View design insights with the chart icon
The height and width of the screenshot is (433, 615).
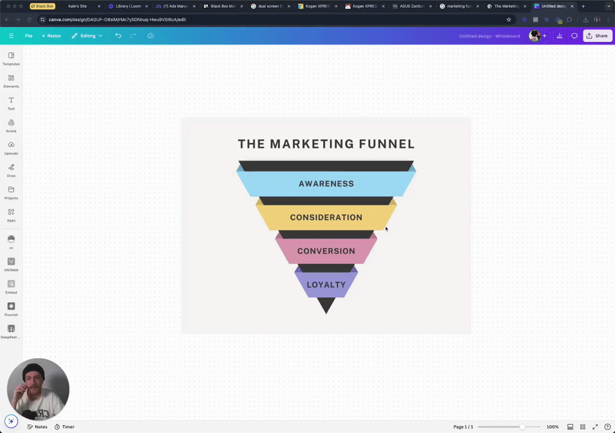(x=559, y=36)
